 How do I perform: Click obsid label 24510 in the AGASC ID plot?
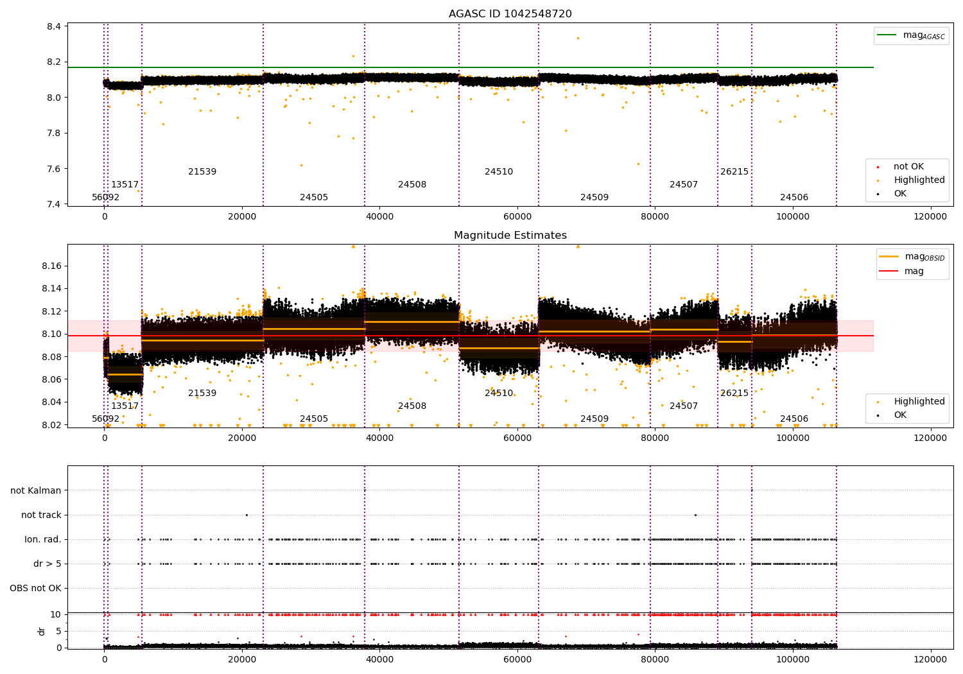(499, 172)
